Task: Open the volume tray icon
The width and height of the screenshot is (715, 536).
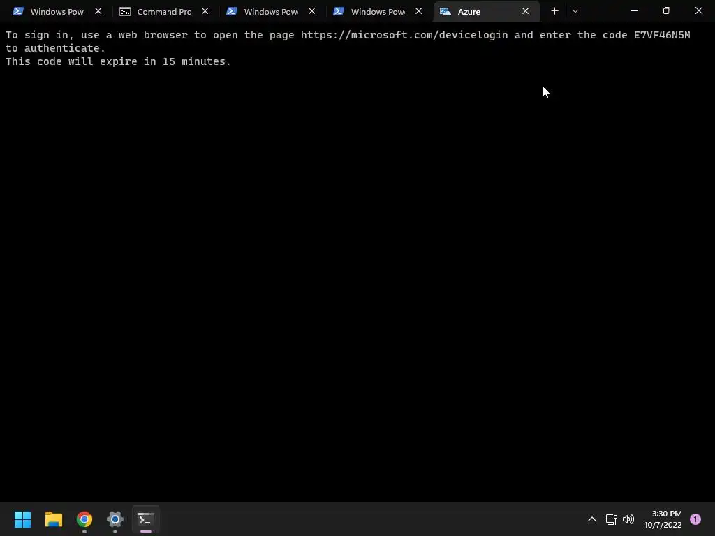Action: (628, 519)
